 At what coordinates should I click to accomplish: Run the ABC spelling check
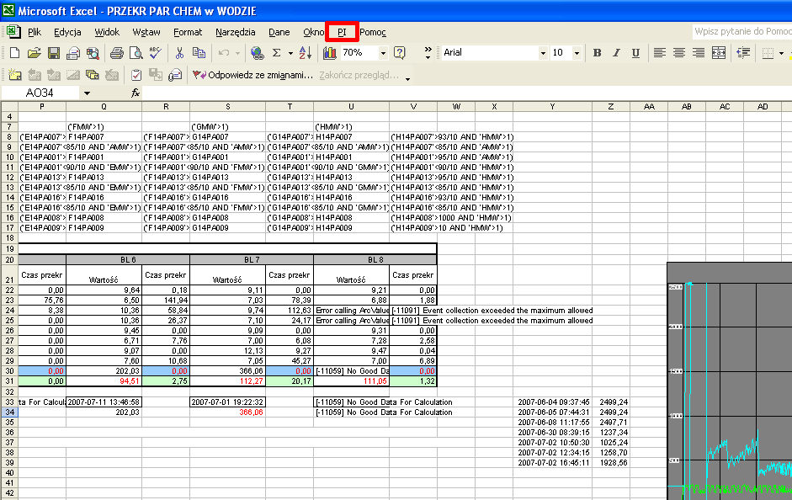coord(155,52)
